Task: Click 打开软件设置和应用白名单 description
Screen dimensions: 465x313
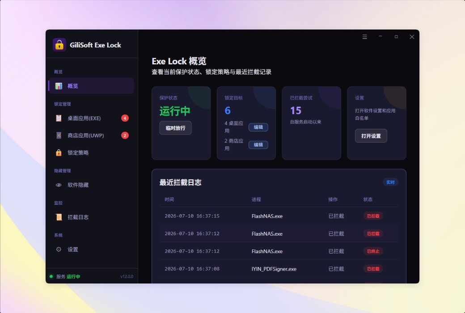Action: pyautogui.click(x=375, y=114)
